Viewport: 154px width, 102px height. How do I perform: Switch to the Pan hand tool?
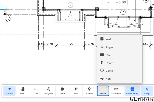tap(22, 91)
